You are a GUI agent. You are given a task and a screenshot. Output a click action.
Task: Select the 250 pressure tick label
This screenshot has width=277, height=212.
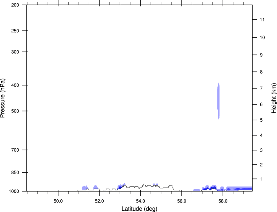(x=15, y=31)
